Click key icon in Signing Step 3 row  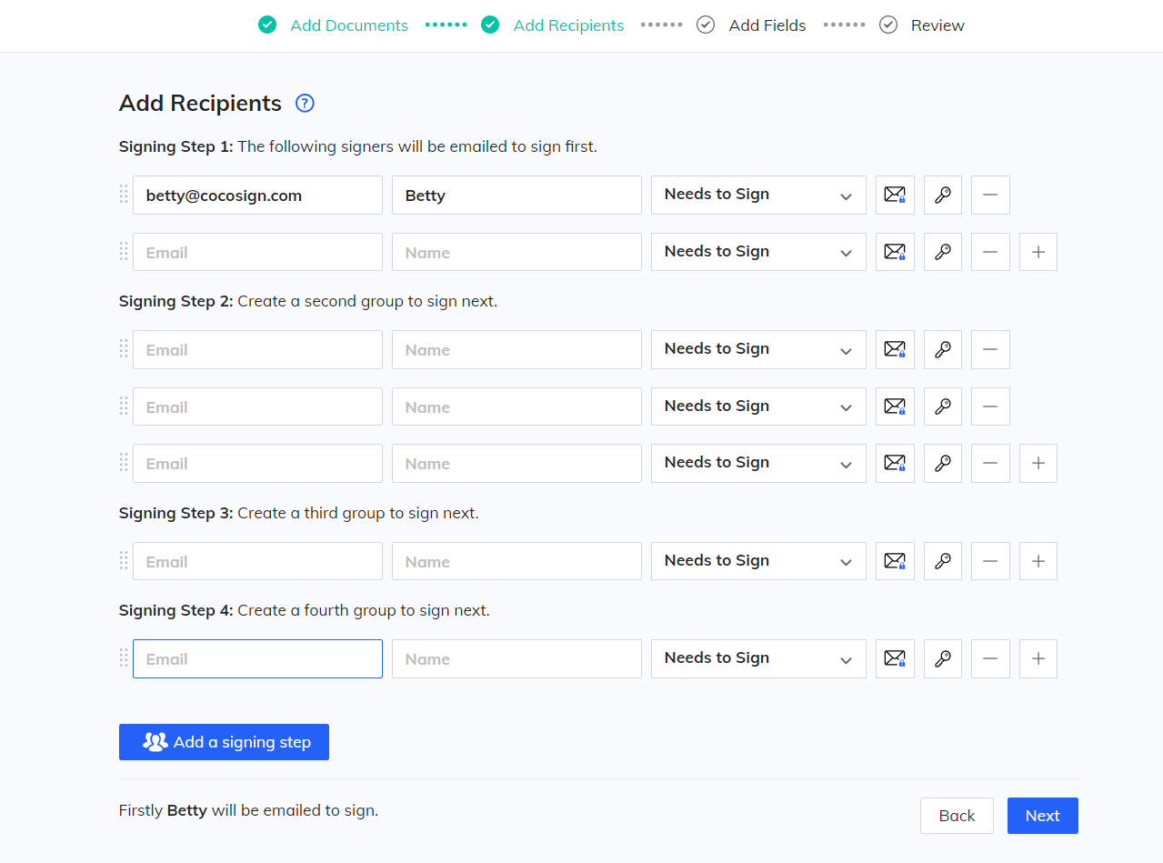[x=943, y=561]
